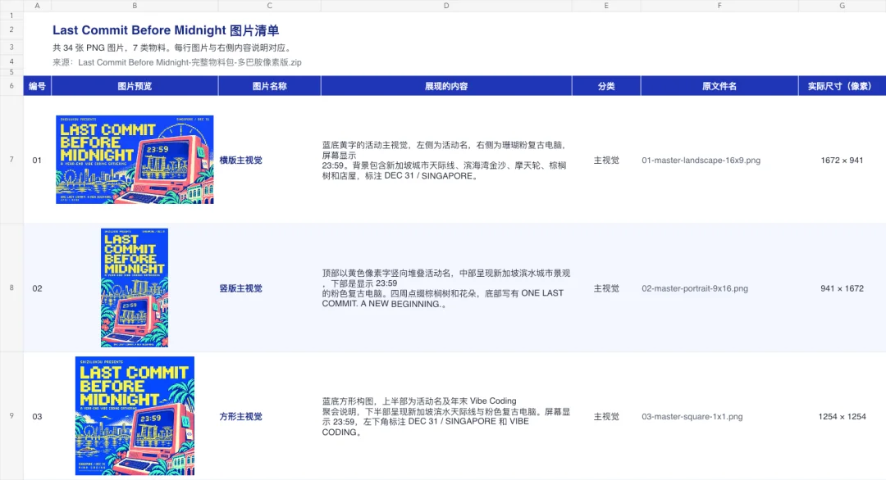886x480 pixels.
Task: Select row 1 header
Action: (x=11, y=16)
